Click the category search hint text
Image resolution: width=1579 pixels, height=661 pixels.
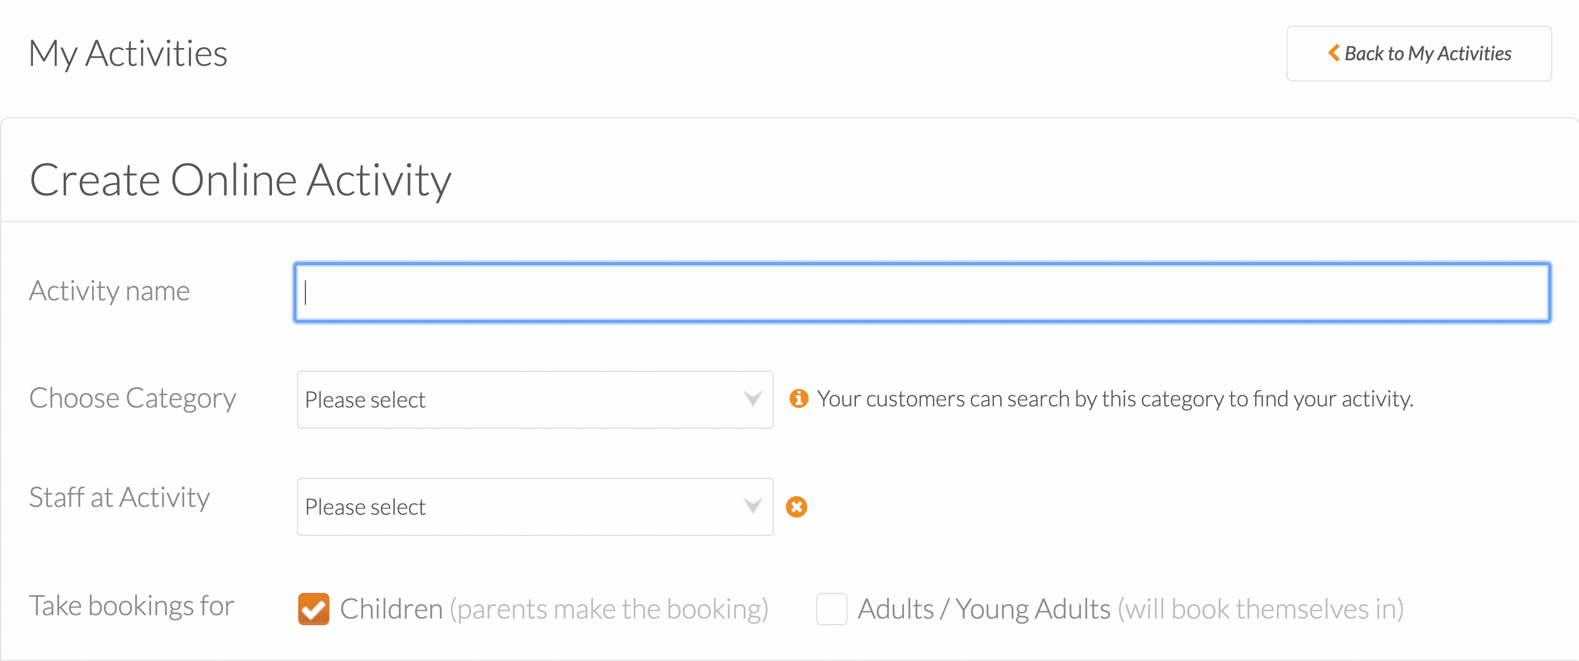click(1115, 399)
